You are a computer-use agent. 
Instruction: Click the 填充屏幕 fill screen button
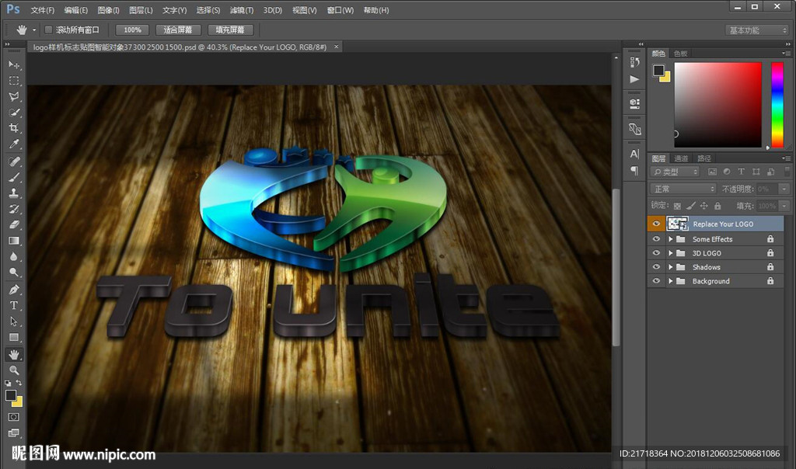click(230, 30)
